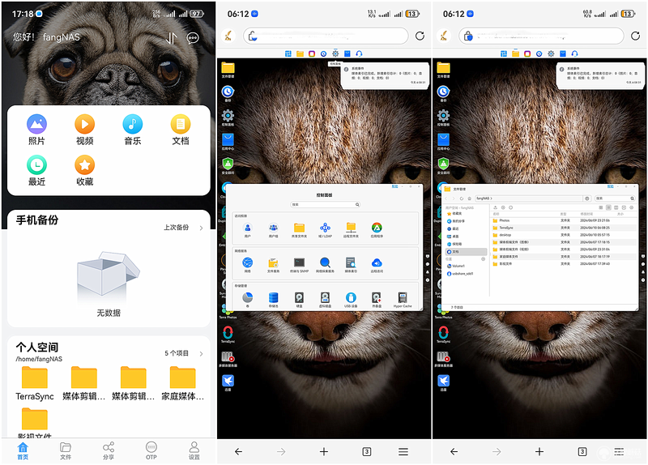Open 照片 (Photos) in the mobile app
This screenshot has height=465, width=648.
(36, 130)
